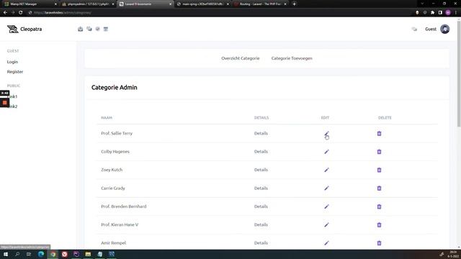The width and height of the screenshot is (461, 259).
Task: Click the first icon in the top navbar
Action: 80,29
